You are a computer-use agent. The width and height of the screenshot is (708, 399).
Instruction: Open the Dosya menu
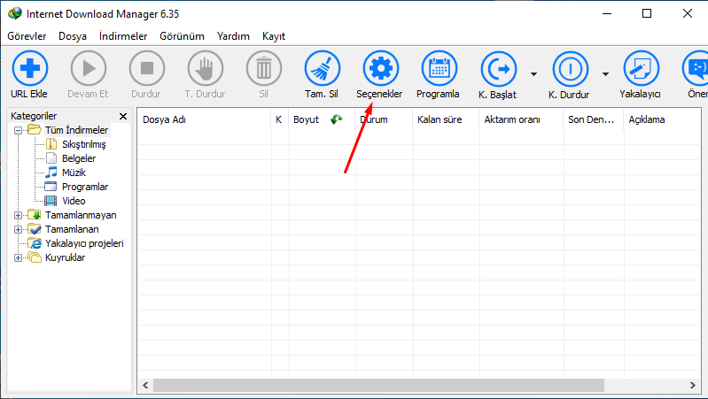(73, 36)
